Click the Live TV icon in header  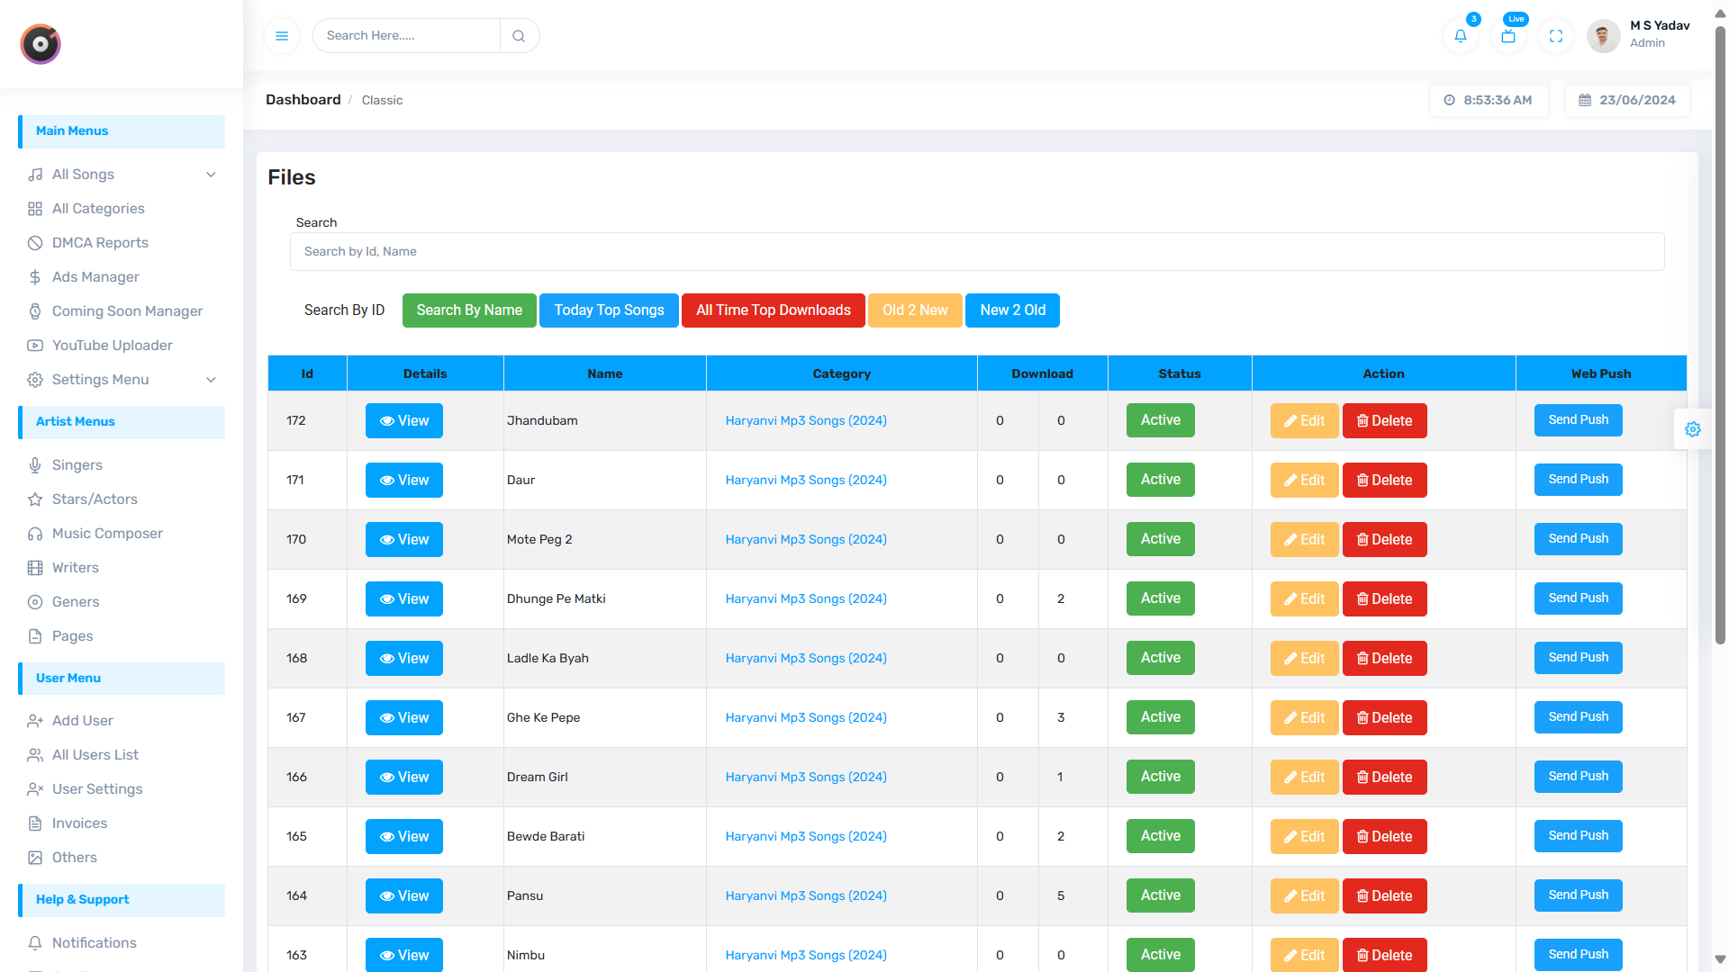(1508, 36)
